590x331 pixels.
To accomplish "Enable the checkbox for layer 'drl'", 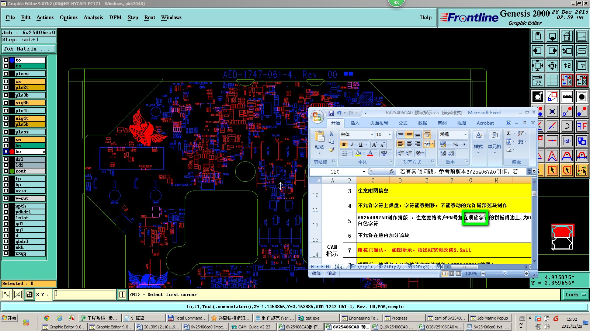I will coord(6,159).
